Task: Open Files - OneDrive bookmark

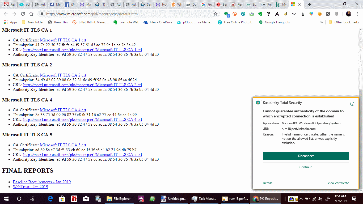Action: (158, 22)
